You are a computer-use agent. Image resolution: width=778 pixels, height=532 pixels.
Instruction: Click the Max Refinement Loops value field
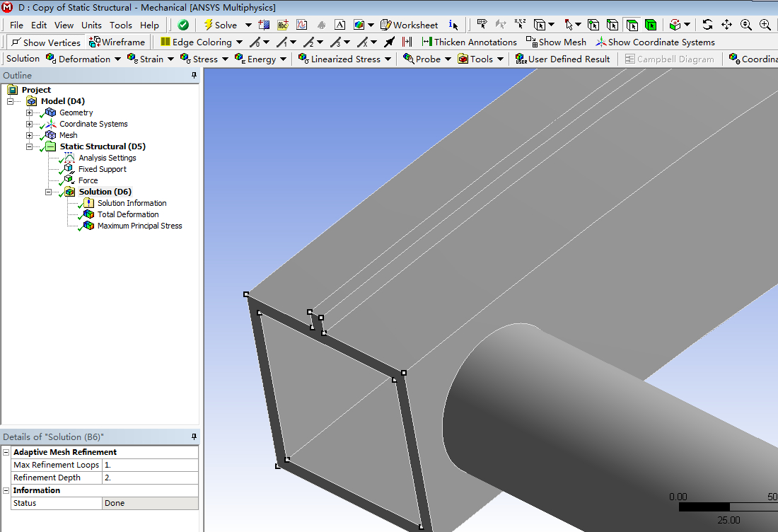click(150, 465)
